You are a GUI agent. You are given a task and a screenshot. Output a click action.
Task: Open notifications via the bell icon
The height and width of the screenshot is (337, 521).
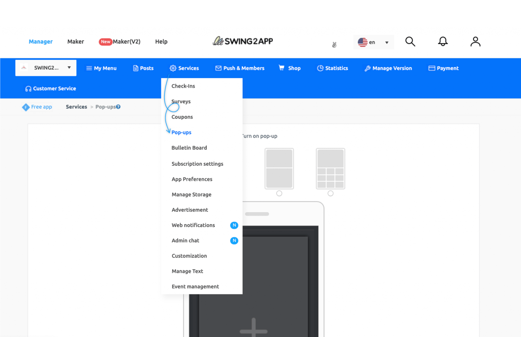[x=443, y=42]
